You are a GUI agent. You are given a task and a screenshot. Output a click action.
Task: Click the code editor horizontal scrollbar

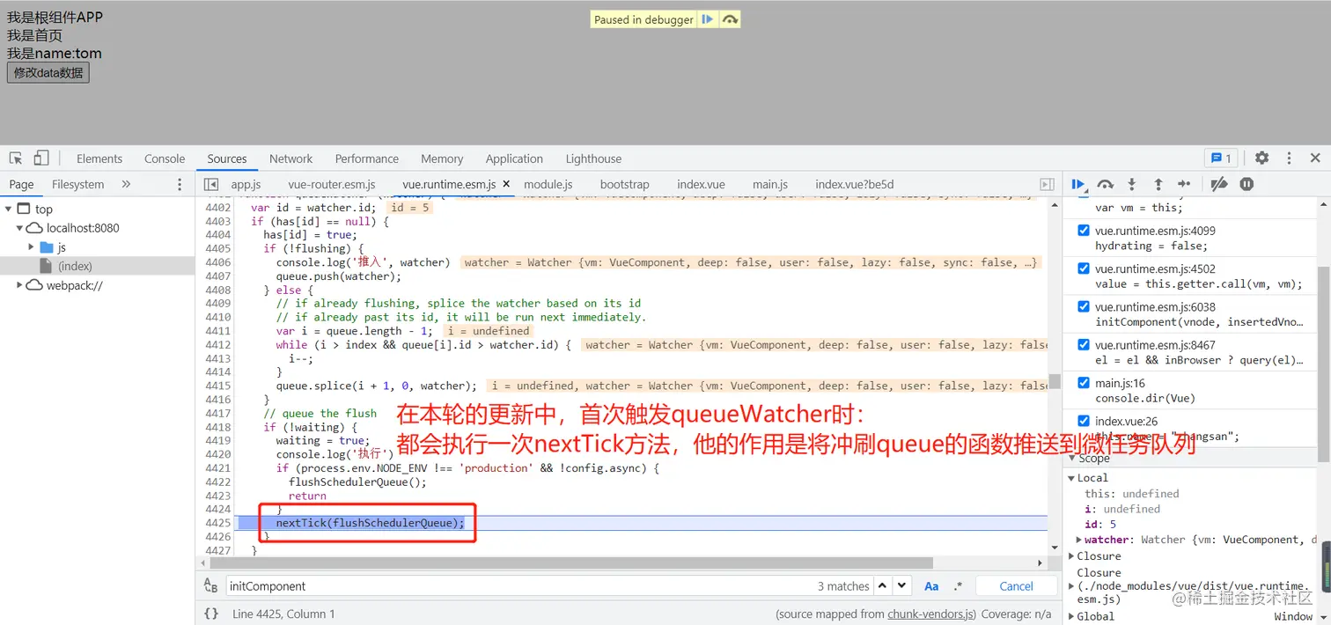pos(570,562)
